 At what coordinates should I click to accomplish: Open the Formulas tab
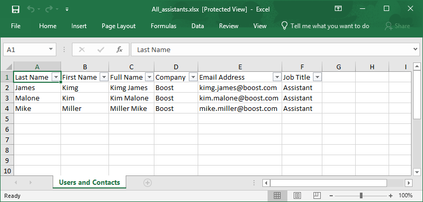[x=163, y=26]
